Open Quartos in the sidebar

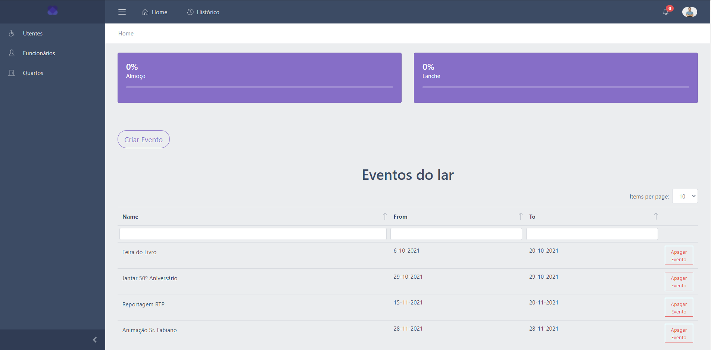coord(33,73)
